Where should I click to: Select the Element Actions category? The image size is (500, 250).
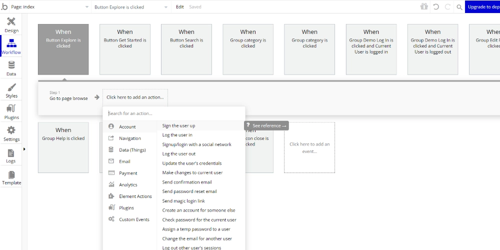click(130, 196)
